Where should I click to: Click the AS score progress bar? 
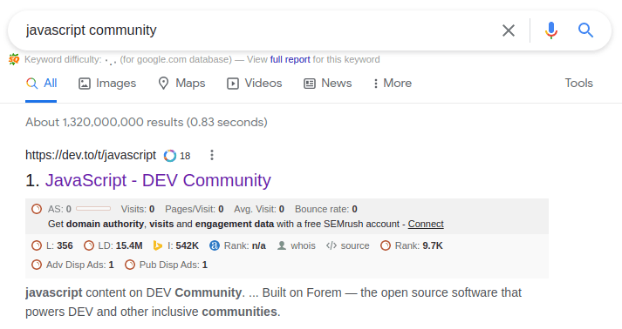click(x=93, y=209)
